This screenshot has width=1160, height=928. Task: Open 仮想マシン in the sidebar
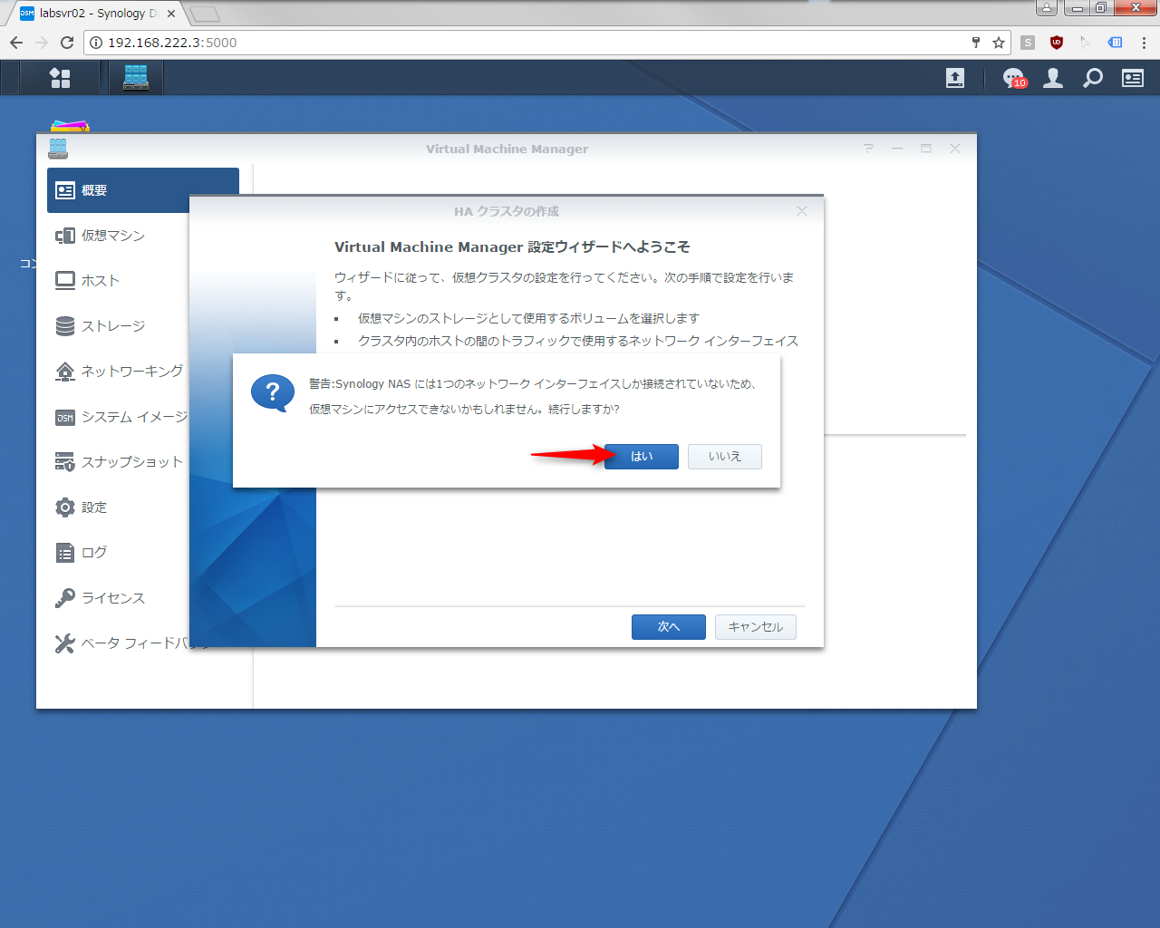pos(143,236)
